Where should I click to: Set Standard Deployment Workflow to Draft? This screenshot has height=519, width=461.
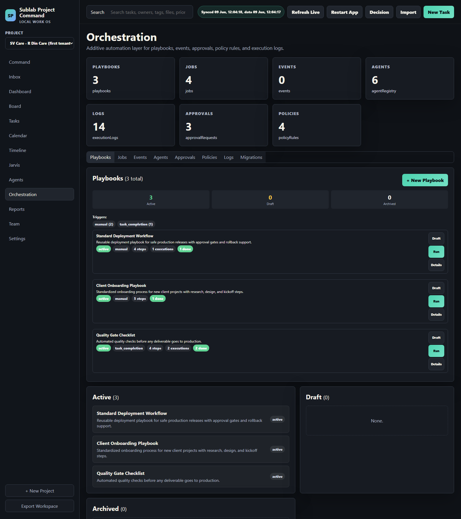pos(436,238)
